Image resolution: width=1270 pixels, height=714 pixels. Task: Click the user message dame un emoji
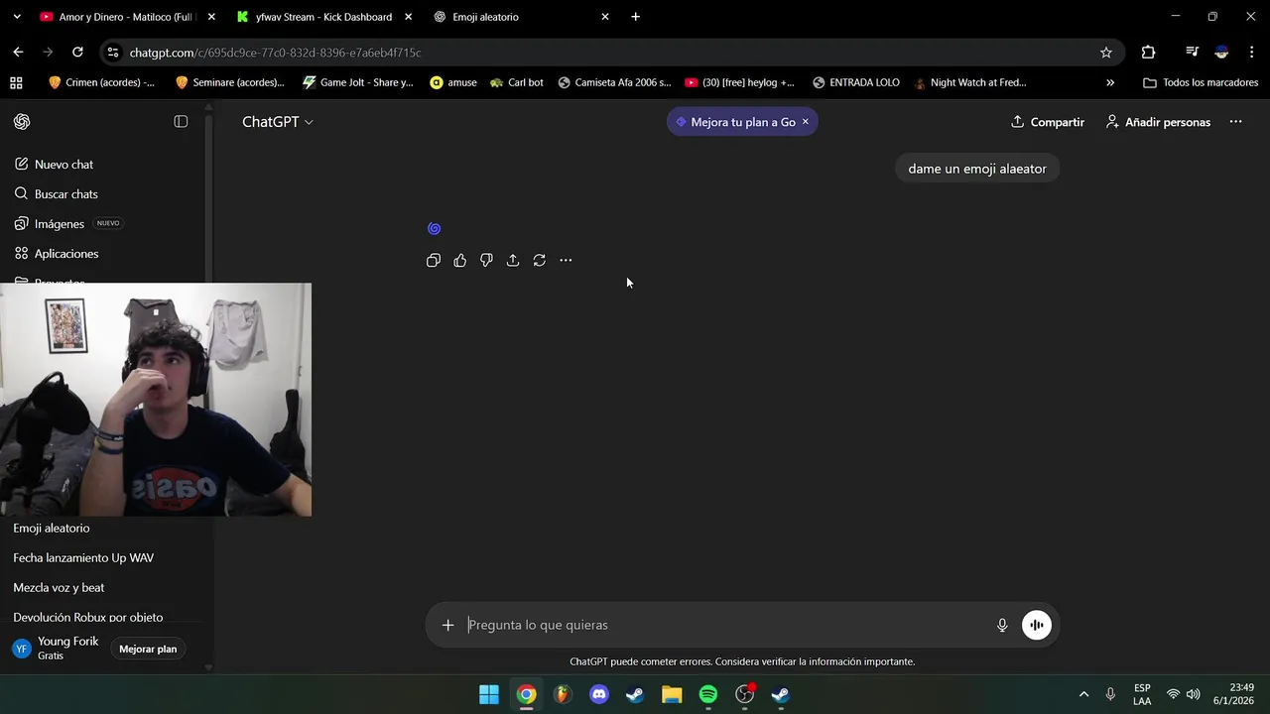tap(977, 169)
